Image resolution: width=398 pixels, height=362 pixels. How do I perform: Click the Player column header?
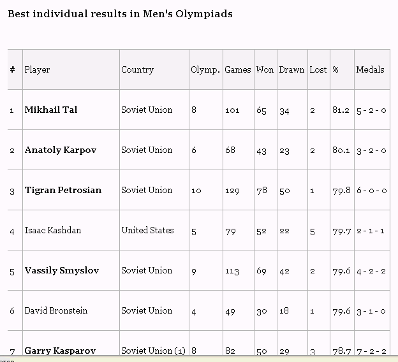(37, 69)
